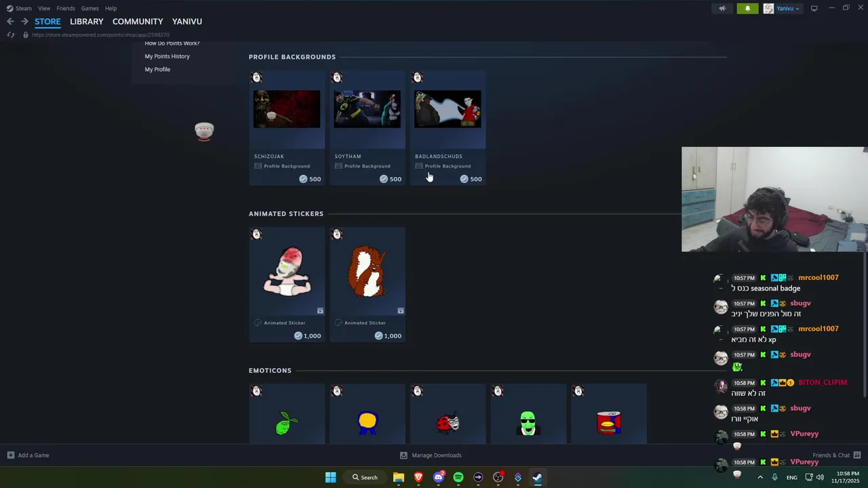This screenshot has width=868, height=488.
Task: Click the PROFILE BACKGROUNDS section heading
Action: tap(292, 57)
